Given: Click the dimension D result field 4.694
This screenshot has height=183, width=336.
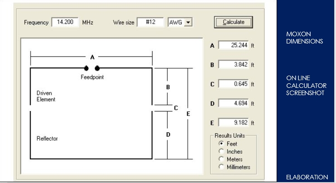Looking at the screenshot, I should [234, 103].
